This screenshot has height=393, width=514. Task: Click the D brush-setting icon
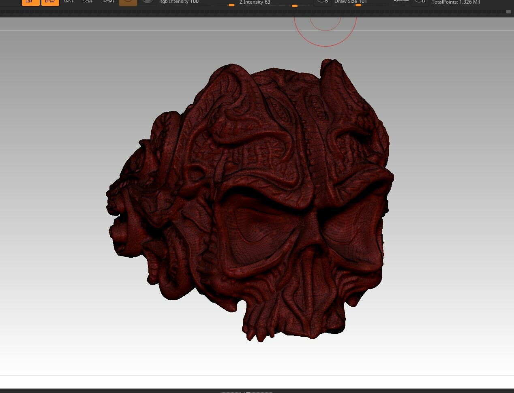tap(420, 2)
